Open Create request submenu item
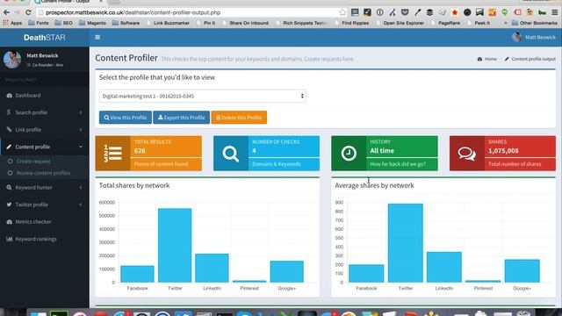 33,162
